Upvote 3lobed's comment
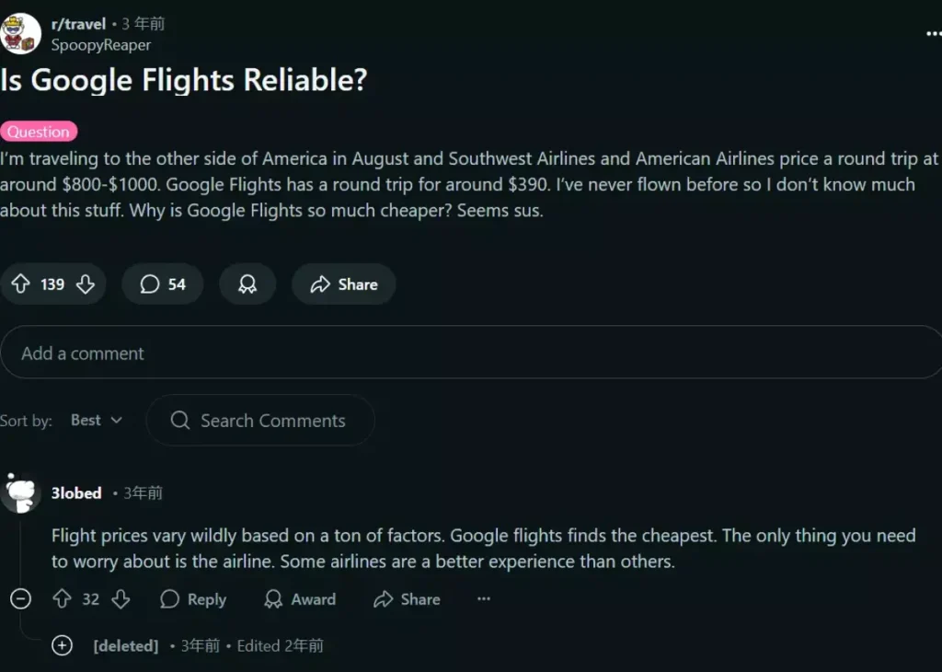The width and height of the screenshot is (942, 672). (x=62, y=599)
